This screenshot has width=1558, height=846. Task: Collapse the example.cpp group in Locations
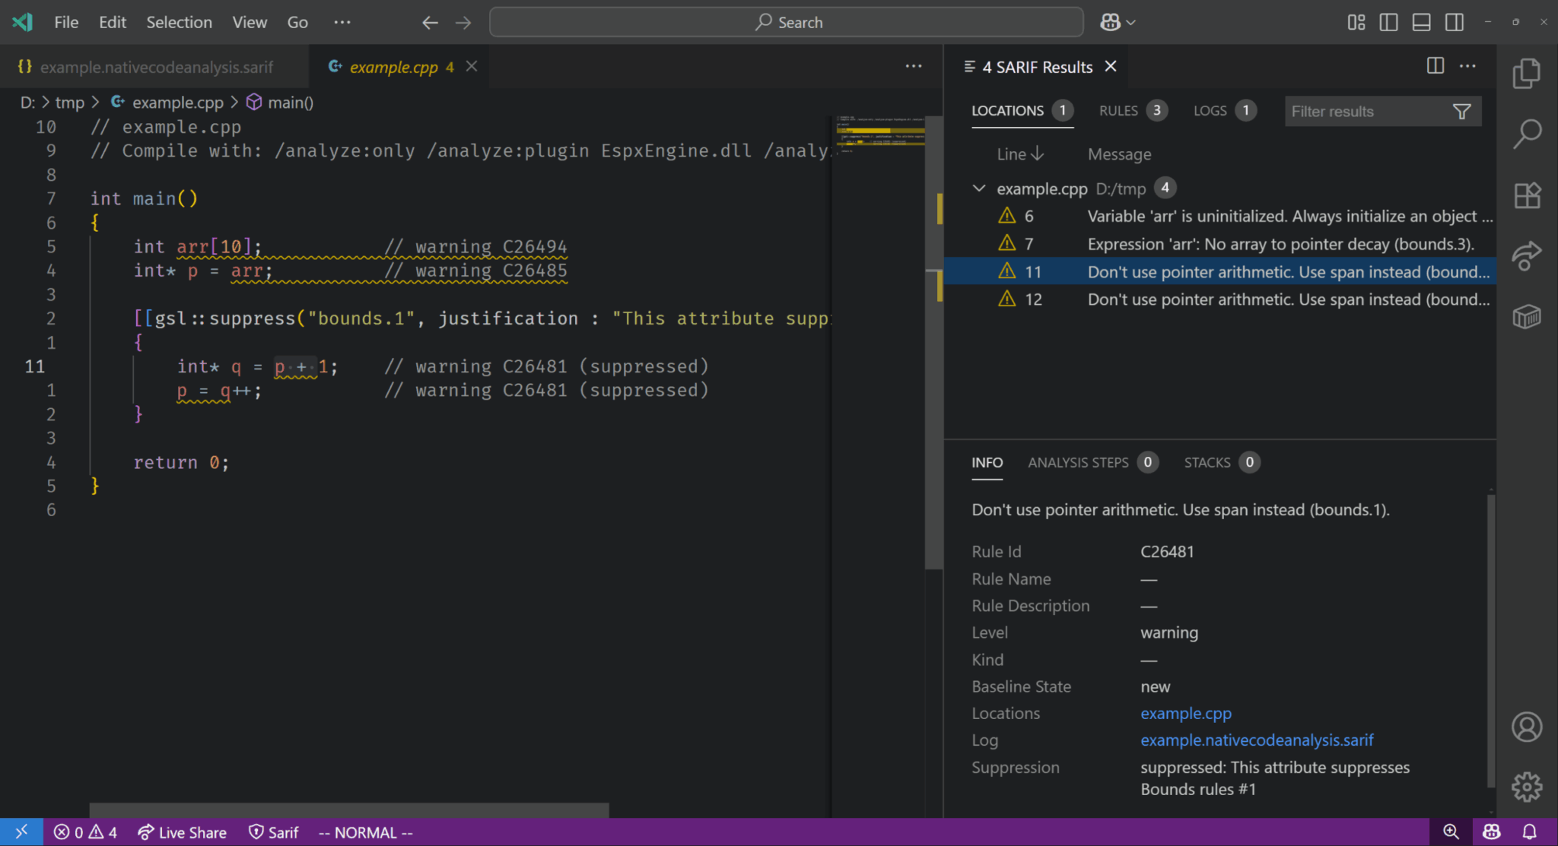click(x=979, y=188)
